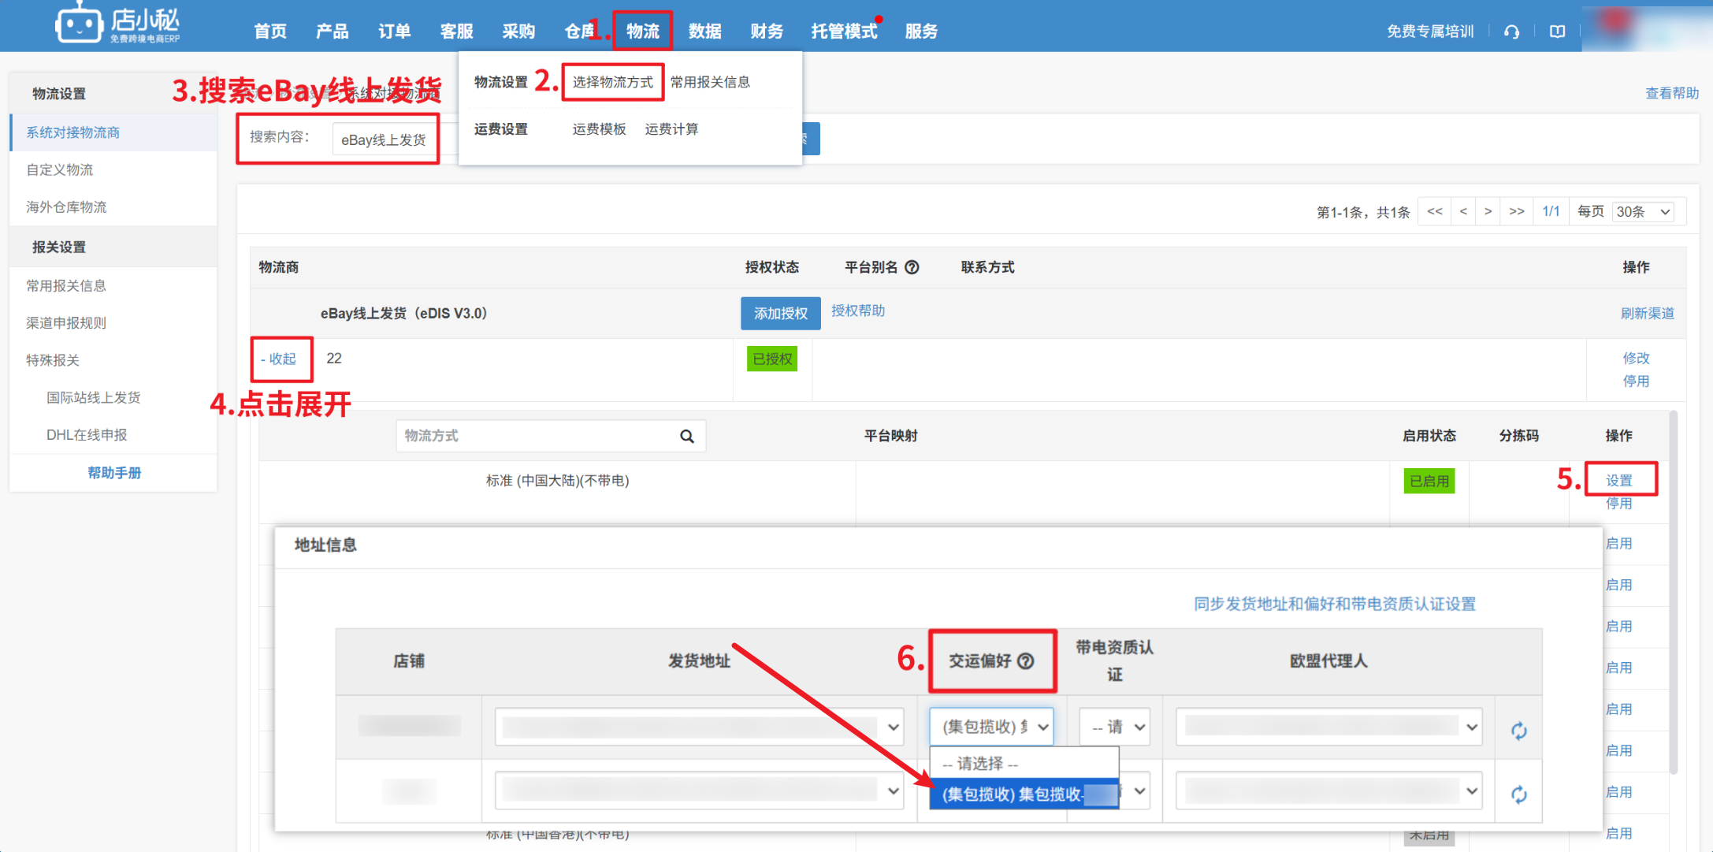The width and height of the screenshot is (1713, 852).
Task: Click the headset customer support icon
Action: [1511, 32]
